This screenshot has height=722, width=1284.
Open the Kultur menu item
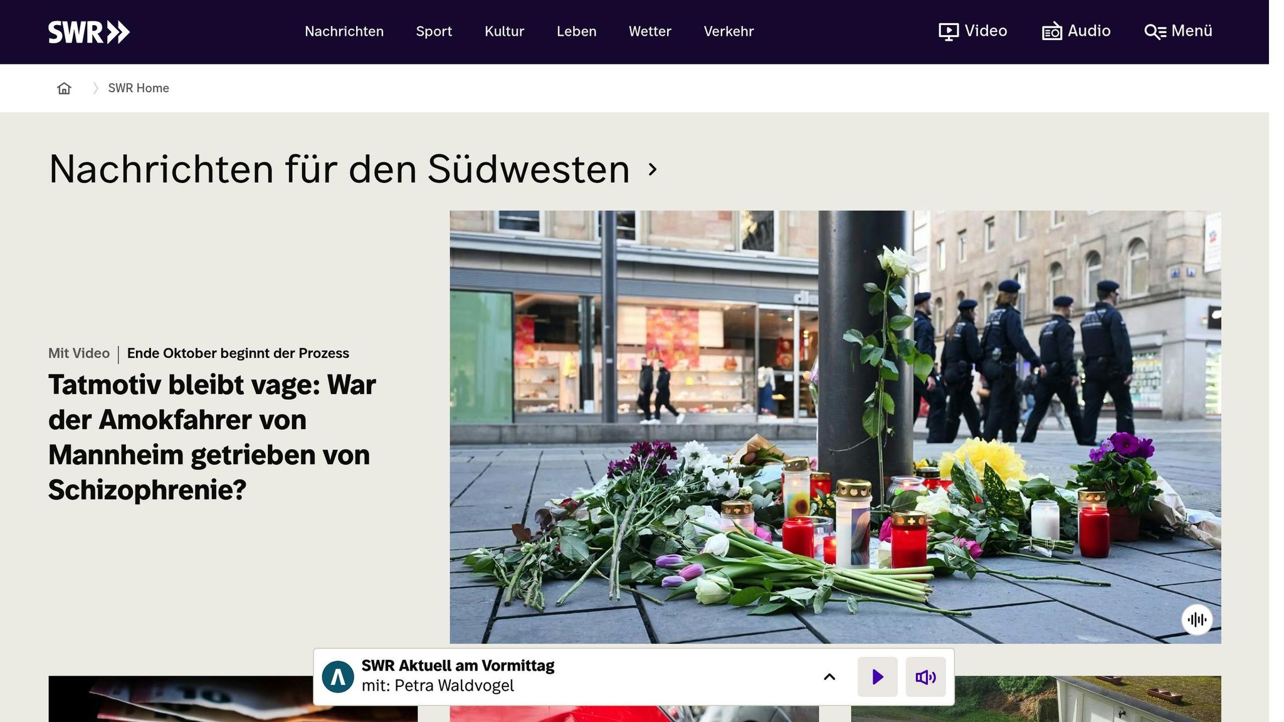tap(504, 31)
